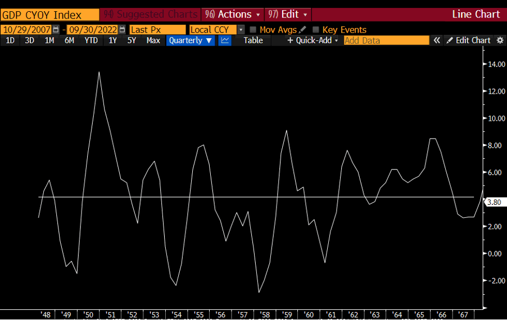Click the Mov Avgs pencil edit icon
Viewport: 507px width, 320px height.
point(302,30)
